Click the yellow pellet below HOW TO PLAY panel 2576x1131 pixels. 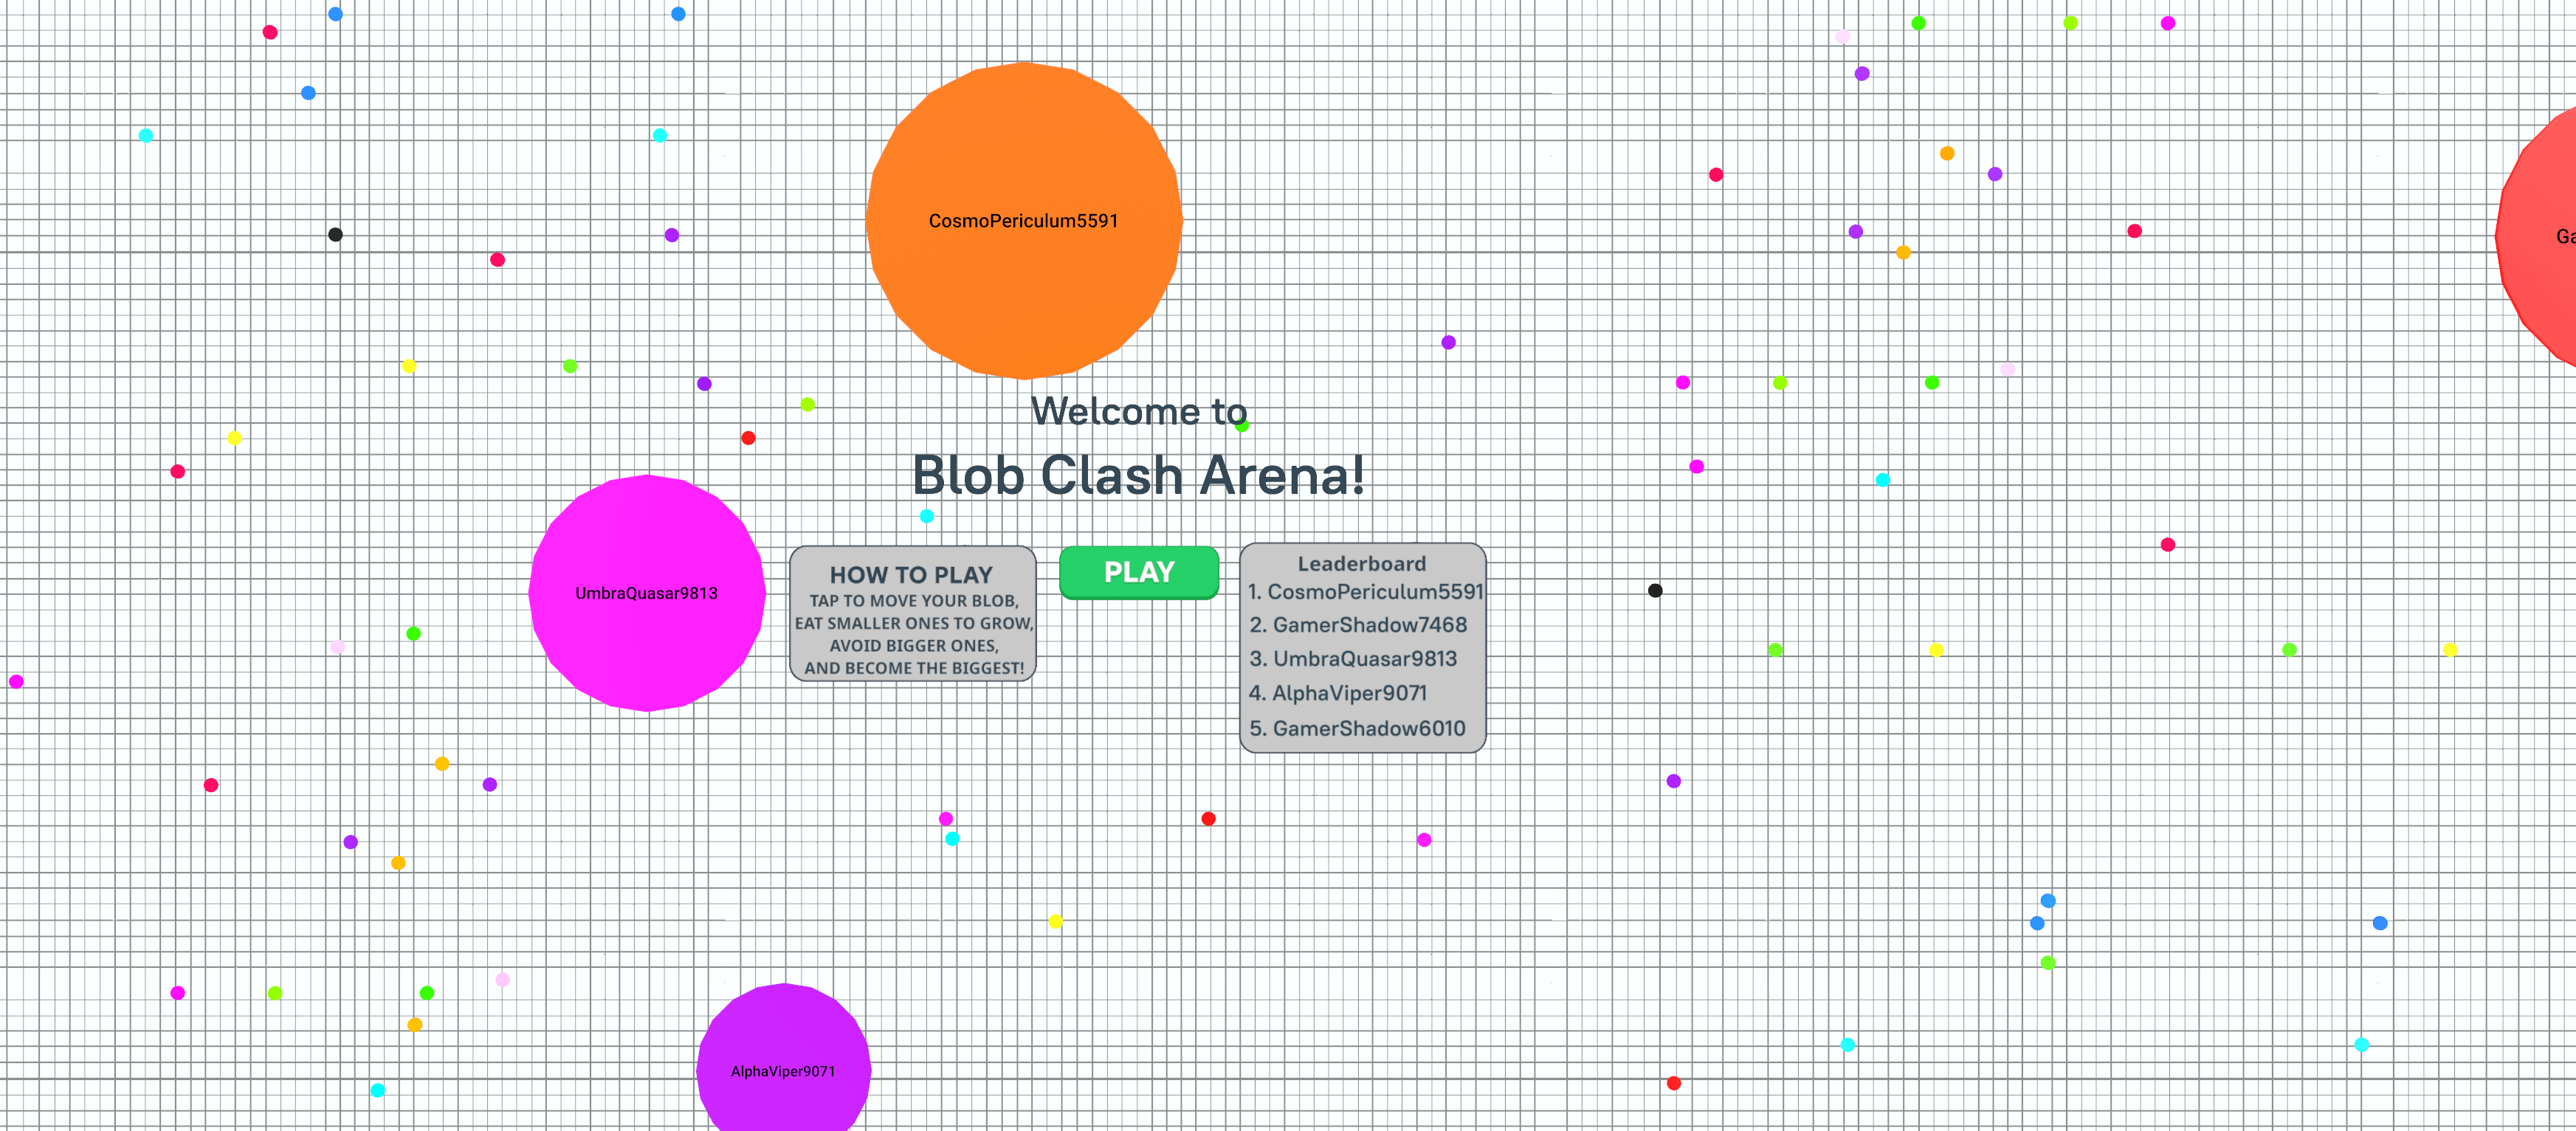click(1055, 921)
